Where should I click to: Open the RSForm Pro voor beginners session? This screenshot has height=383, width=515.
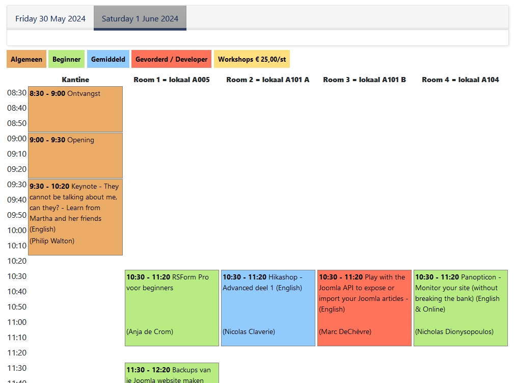click(172, 308)
